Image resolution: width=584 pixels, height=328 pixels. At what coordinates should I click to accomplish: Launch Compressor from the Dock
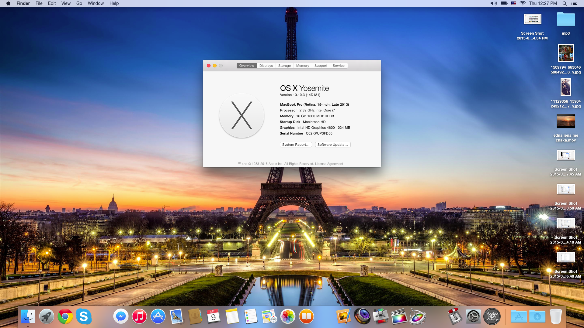point(381,316)
